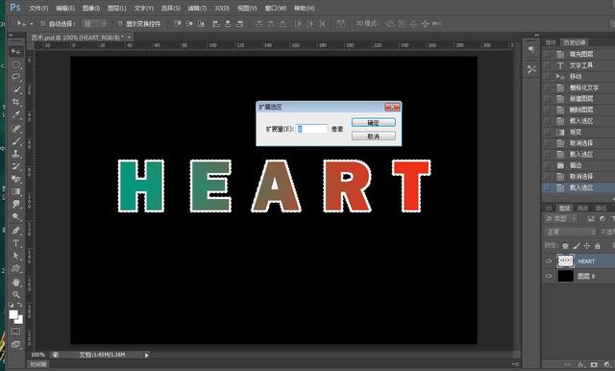
Task: Add a layer style with the fx icon
Action: [x=581, y=364]
